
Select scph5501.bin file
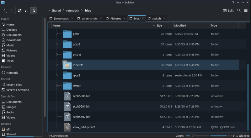click(x=82, y=106)
